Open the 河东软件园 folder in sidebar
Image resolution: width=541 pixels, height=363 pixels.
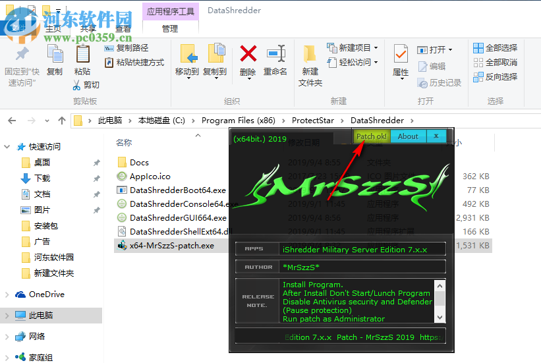pyautogui.click(x=54, y=258)
